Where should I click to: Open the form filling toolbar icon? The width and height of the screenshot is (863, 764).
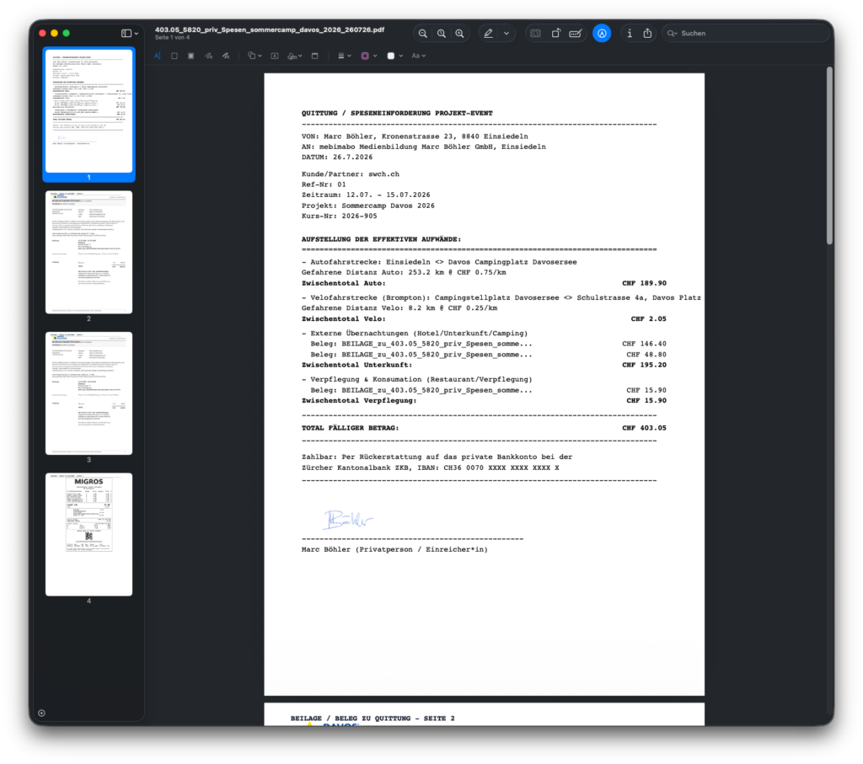pyautogui.click(x=575, y=34)
